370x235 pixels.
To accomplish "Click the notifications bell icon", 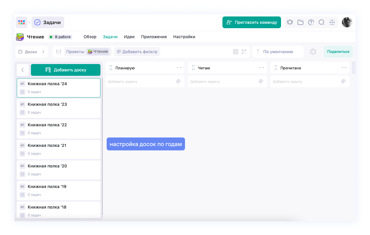I will click(290, 22).
